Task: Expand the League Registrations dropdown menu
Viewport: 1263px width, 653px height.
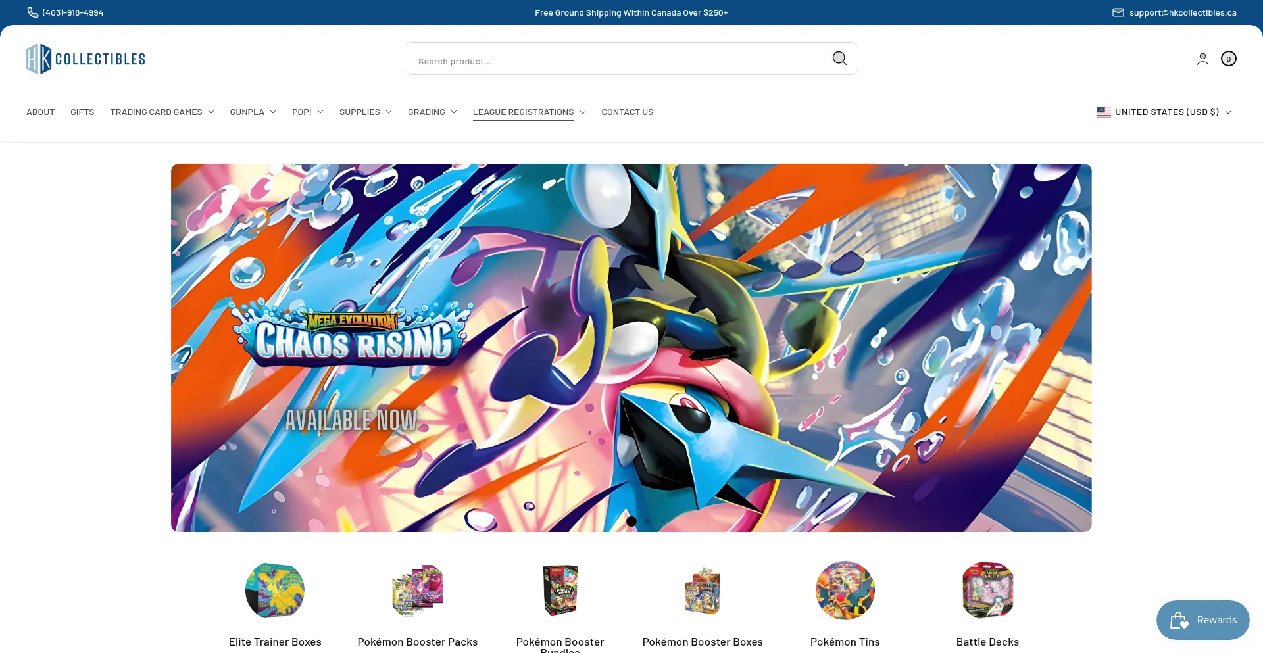Action: coord(530,112)
